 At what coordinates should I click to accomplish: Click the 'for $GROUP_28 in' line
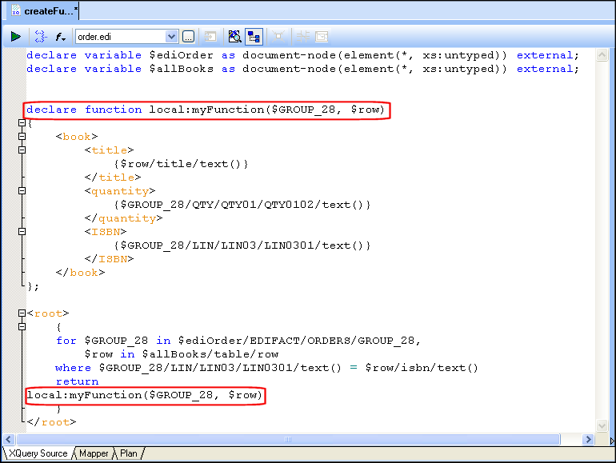(238, 341)
